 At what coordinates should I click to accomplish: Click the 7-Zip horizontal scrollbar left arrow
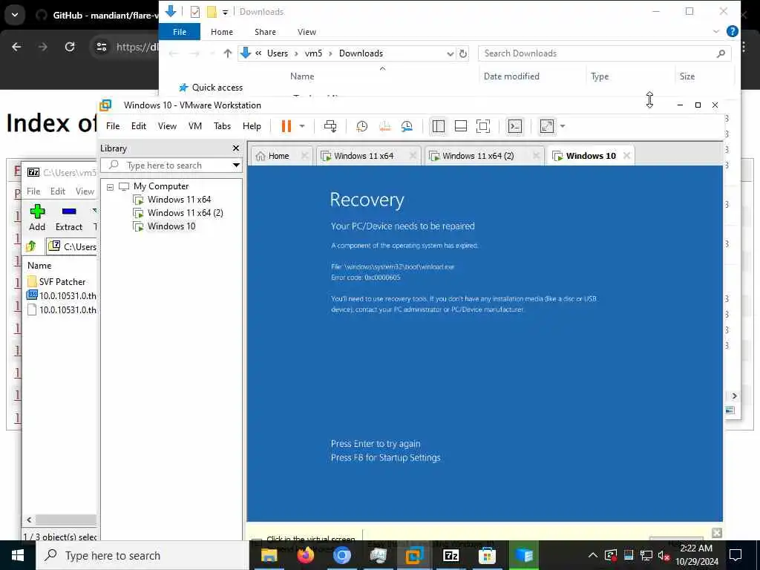[x=29, y=520]
